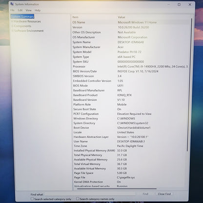
Task: Close the System Information window
Action: (x=190, y=4)
